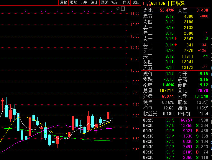Open the 复权 adjustment menu
Image resolution: width=212 pixels, height=160 pixels.
point(64,3)
